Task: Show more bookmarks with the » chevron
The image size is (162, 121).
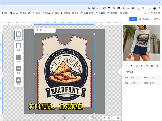Action: coord(145,13)
